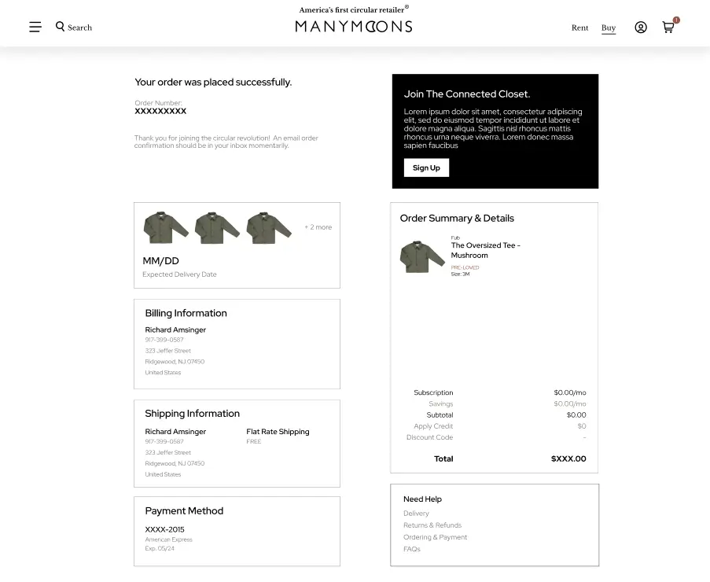Expand the '+ 2 more' items

[318, 227]
